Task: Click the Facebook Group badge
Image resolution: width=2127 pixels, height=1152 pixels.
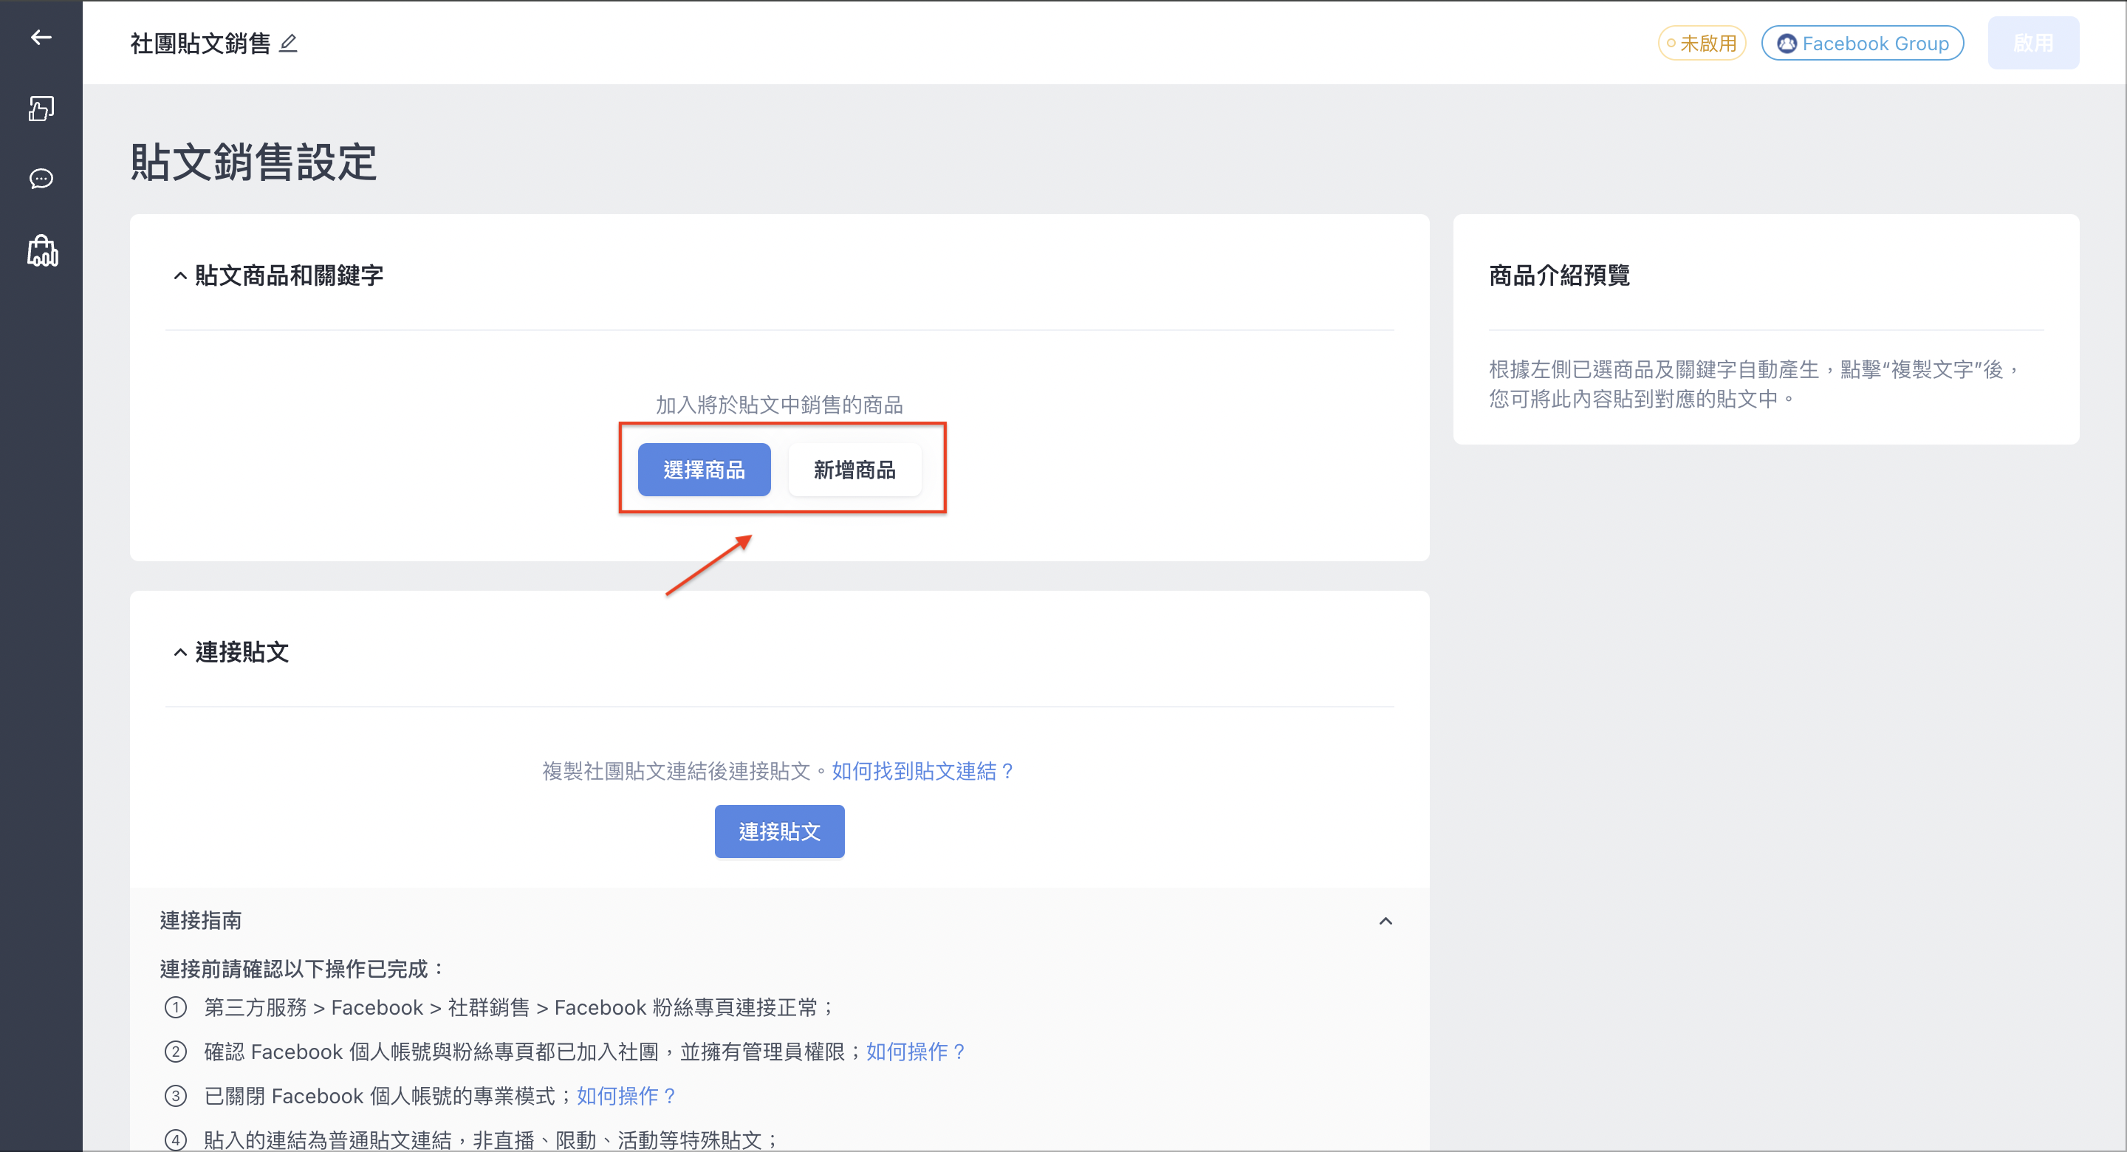Action: click(x=1862, y=43)
